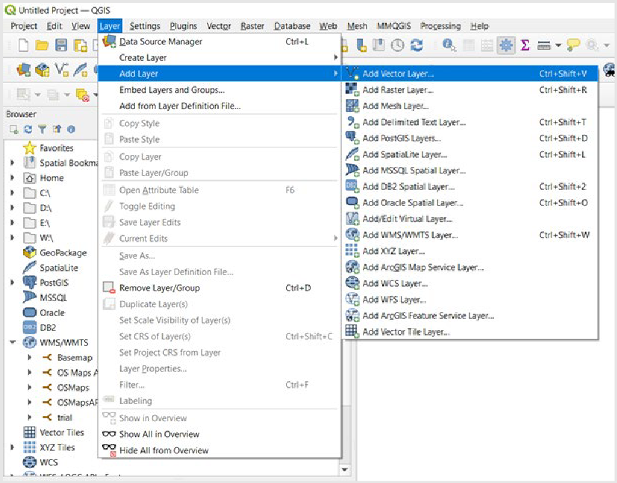
Task: Expand the trial WMS connection
Action: [30, 417]
